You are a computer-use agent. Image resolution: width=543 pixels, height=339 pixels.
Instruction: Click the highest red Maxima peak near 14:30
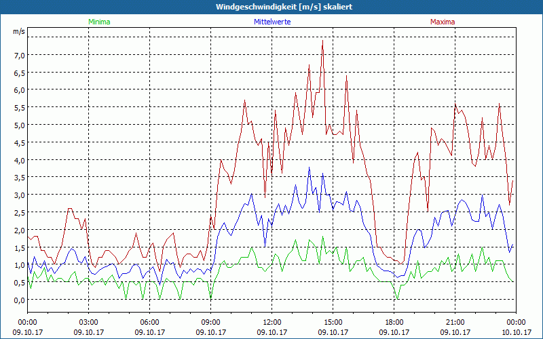[323, 41]
